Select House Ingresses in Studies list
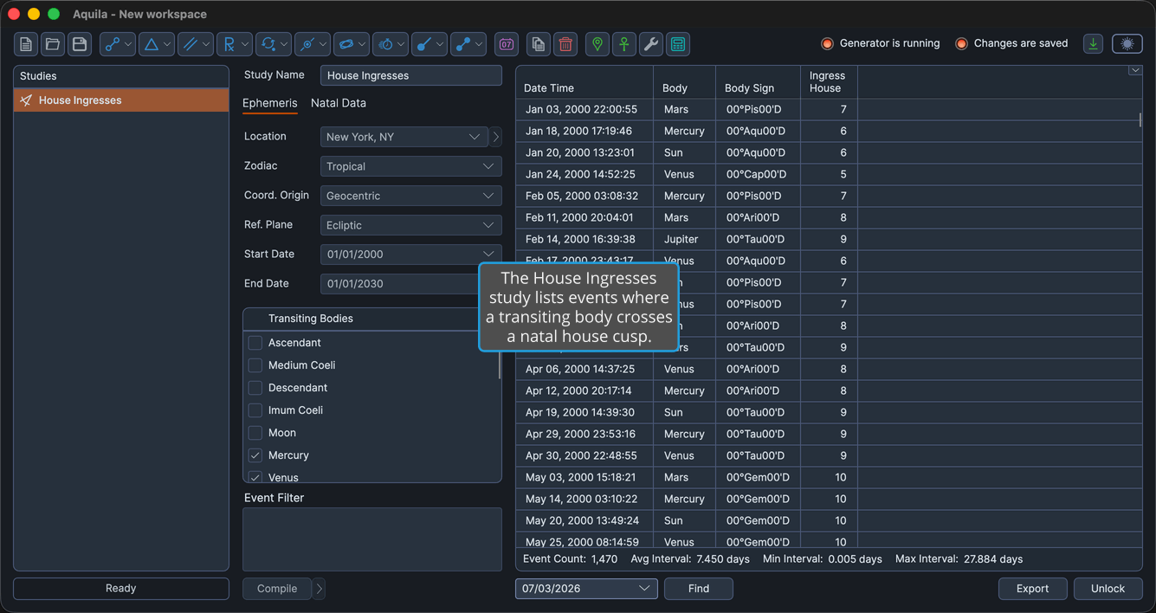 [x=121, y=100]
